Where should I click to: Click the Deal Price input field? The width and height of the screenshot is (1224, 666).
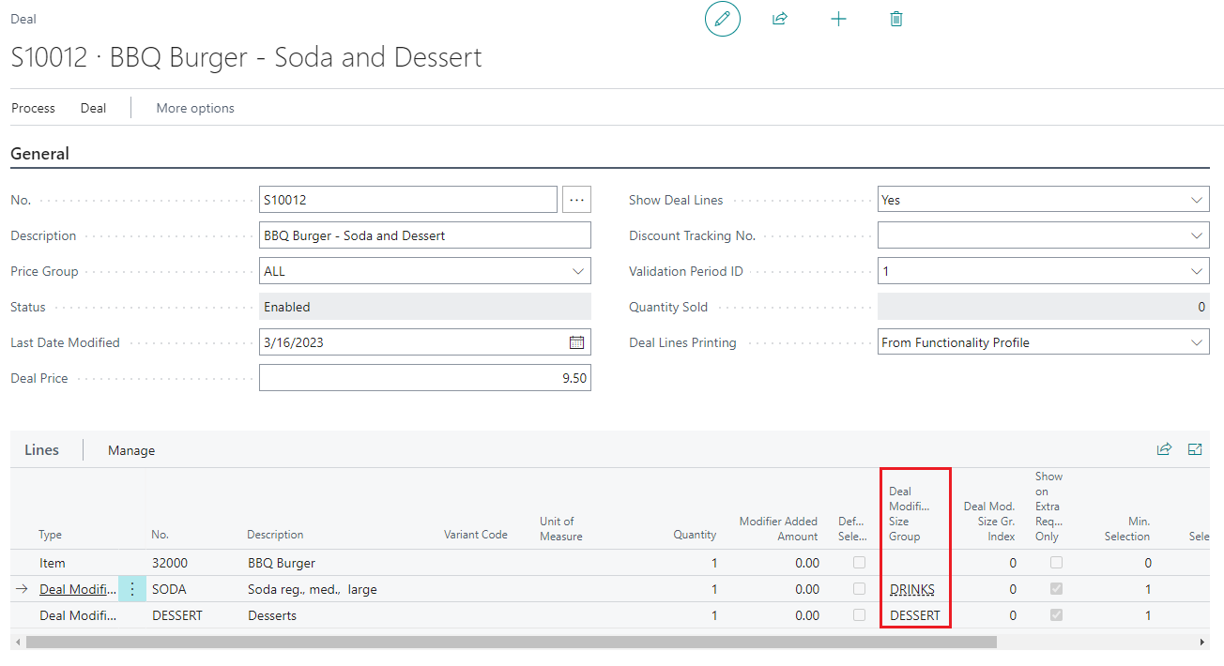[x=424, y=378]
